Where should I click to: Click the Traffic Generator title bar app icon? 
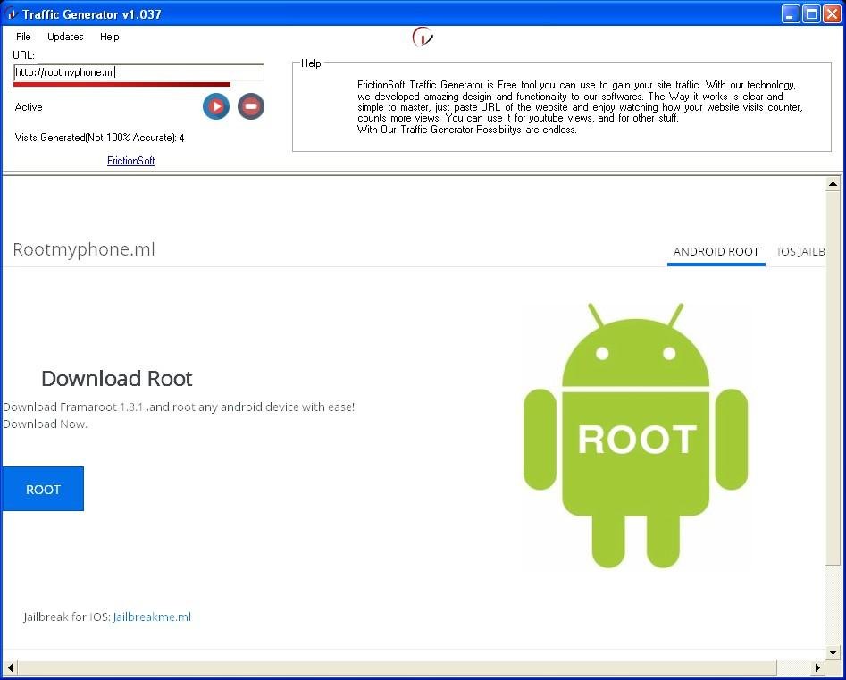[12, 14]
